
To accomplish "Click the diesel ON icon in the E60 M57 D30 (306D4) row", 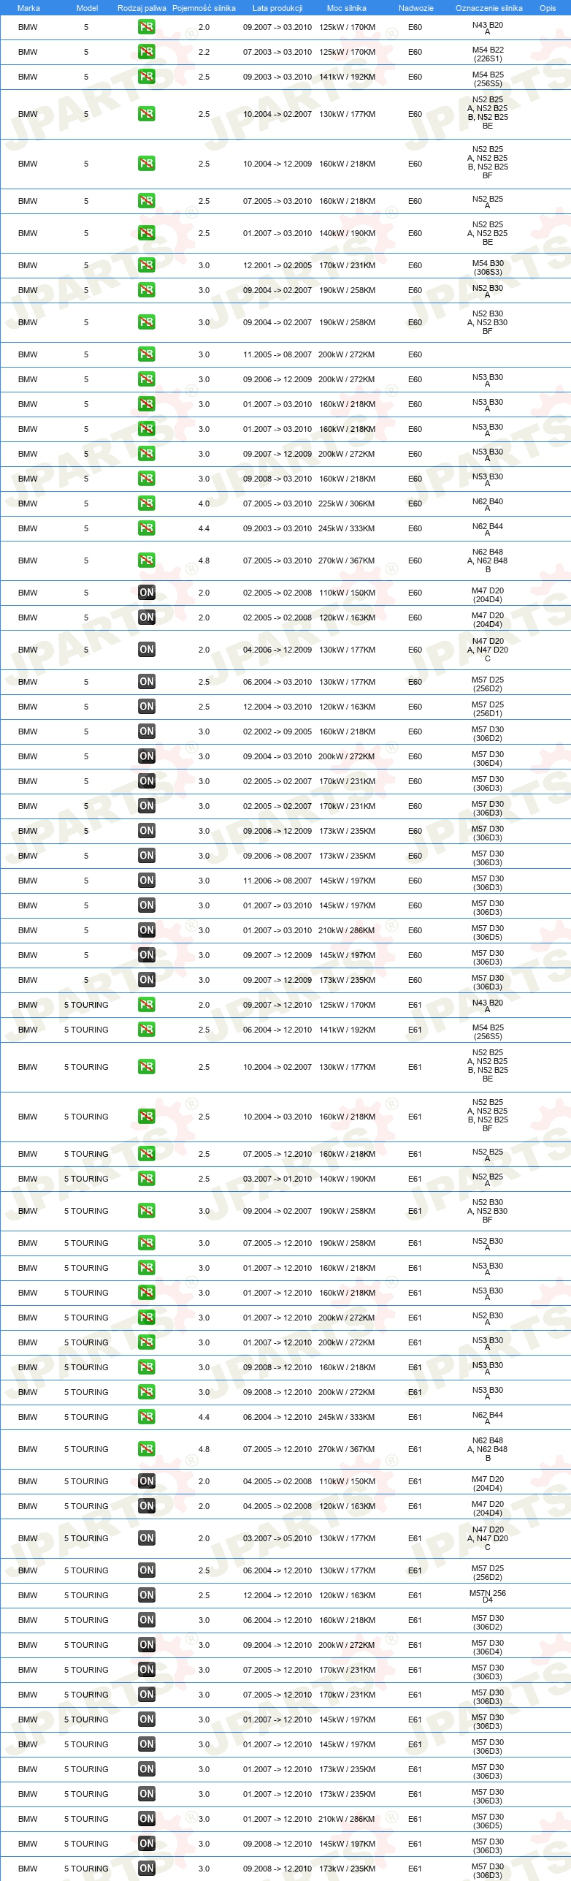I will pyautogui.click(x=146, y=756).
